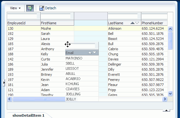Click the FirstName filter input field
The width and height of the screenshot is (180, 118).
tap(56, 16)
